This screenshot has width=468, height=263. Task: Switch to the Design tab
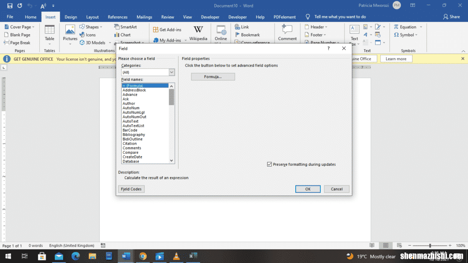[x=71, y=17]
